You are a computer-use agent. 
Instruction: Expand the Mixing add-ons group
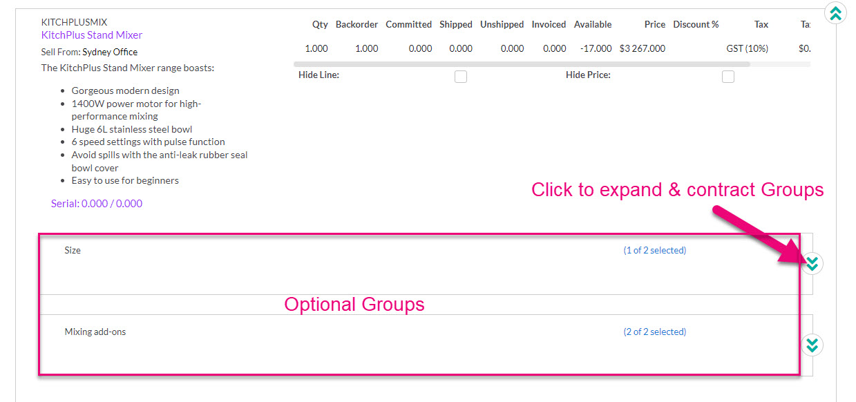pyautogui.click(x=812, y=345)
